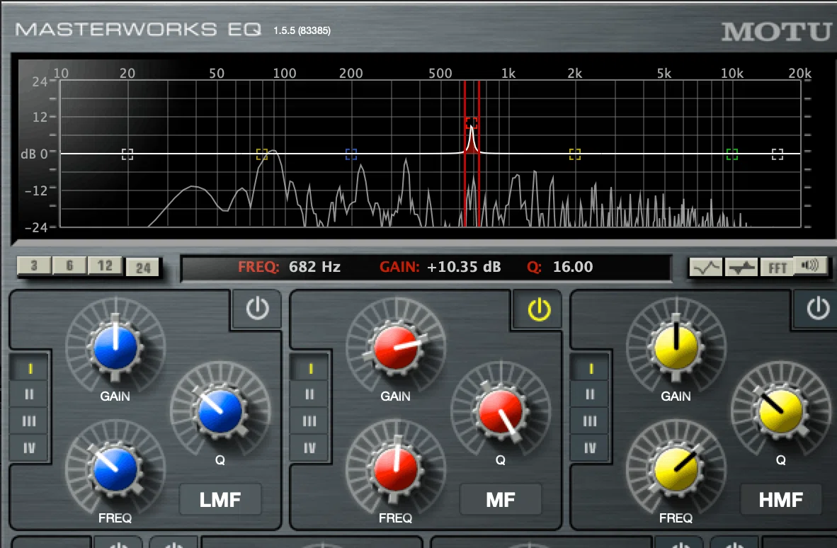Select the green band handle at 10k
The image size is (837, 548).
pos(731,154)
